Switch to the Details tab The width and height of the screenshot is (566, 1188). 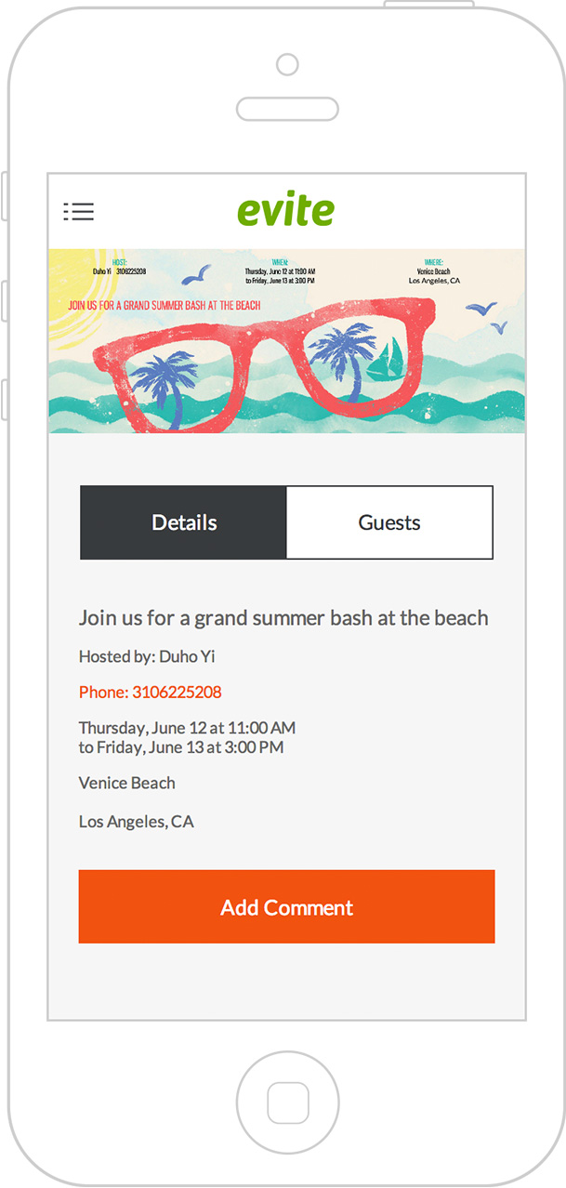(x=184, y=522)
